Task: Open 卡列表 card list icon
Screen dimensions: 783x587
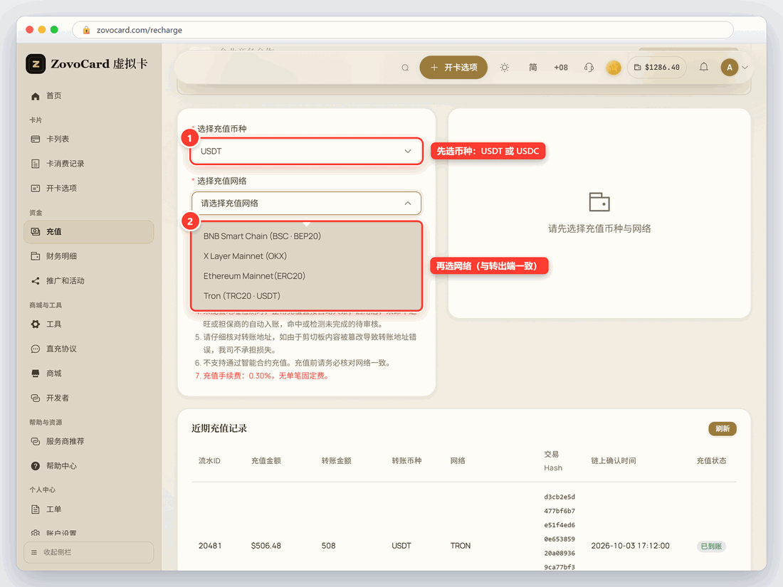Action: click(x=35, y=139)
